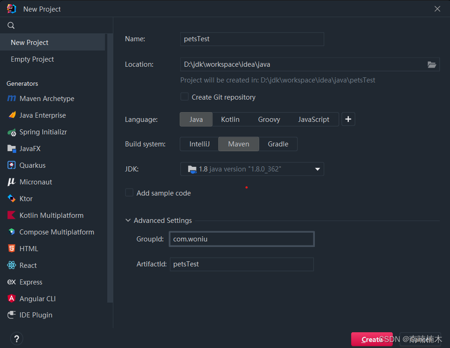The width and height of the screenshot is (450, 348).
Task: Click the Maven Archetype label text
Action: click(47, 99)
